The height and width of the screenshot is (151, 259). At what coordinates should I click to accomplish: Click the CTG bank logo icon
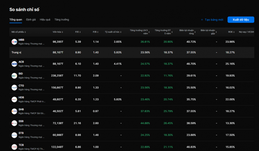pyautogui.click(x=14, y=87)
